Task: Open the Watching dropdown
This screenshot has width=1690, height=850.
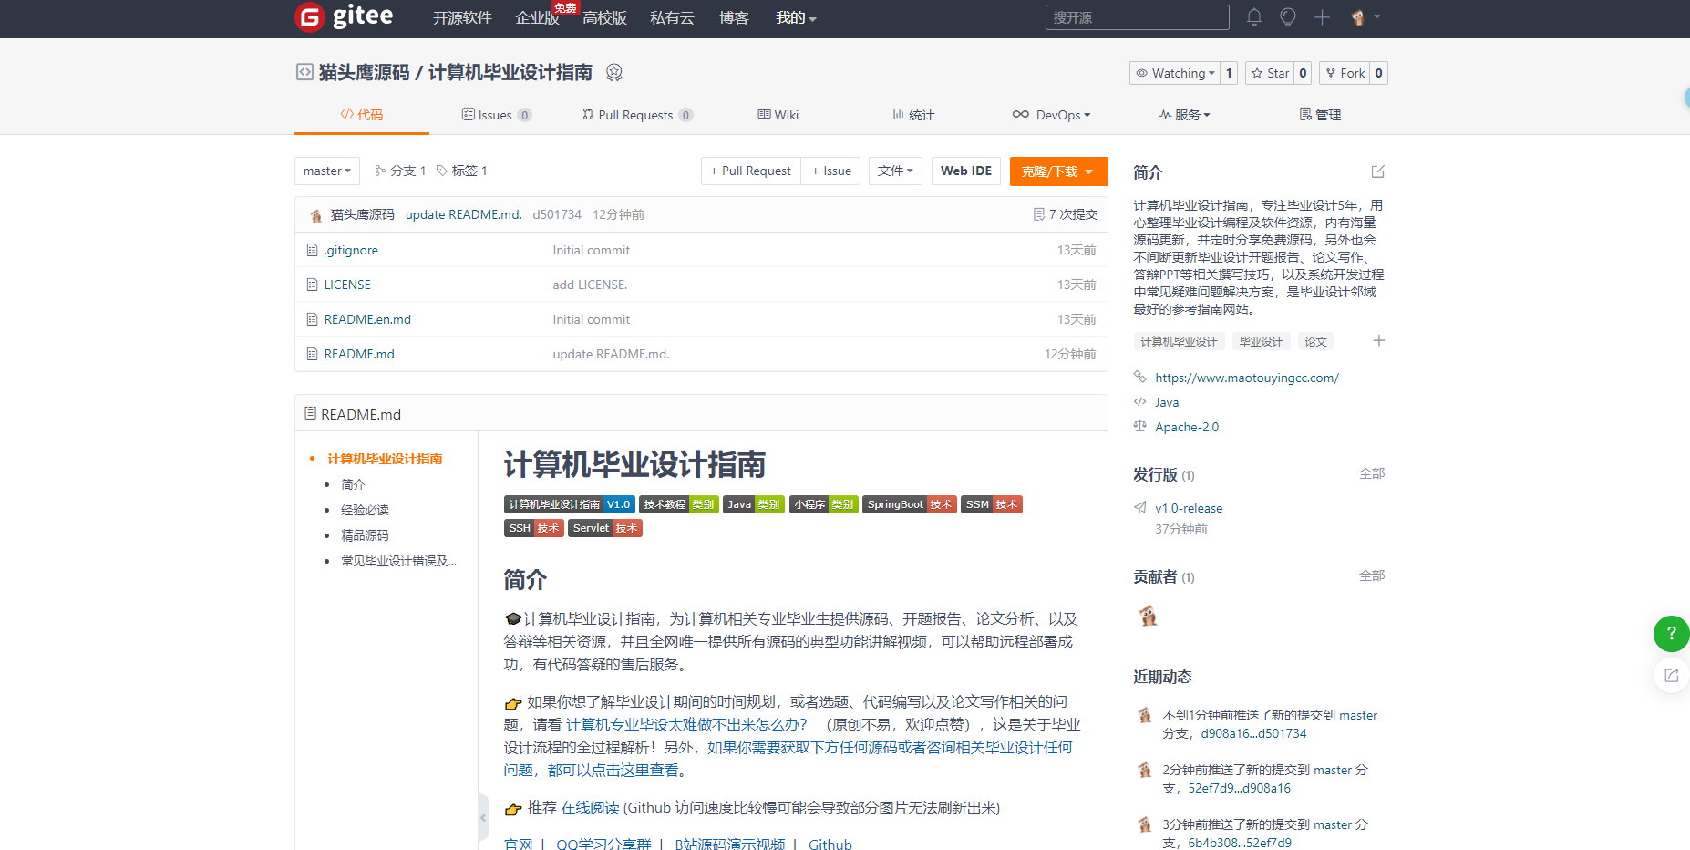Action: pyautogui.click(x=1175, y=73)
